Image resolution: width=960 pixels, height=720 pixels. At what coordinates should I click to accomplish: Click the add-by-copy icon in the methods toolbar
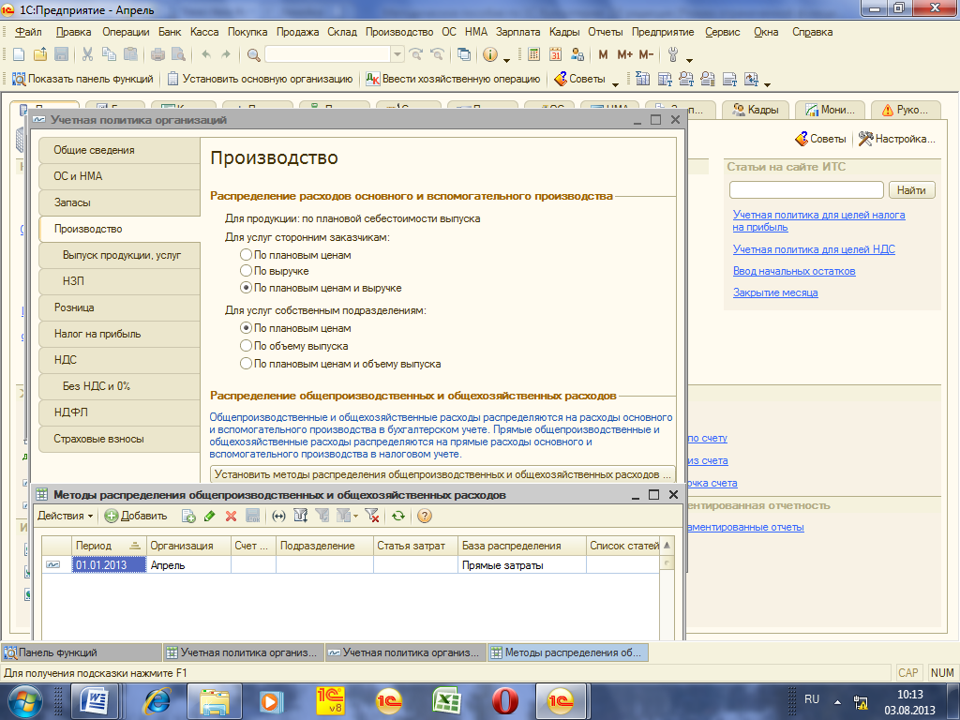[x=188, y=517]
